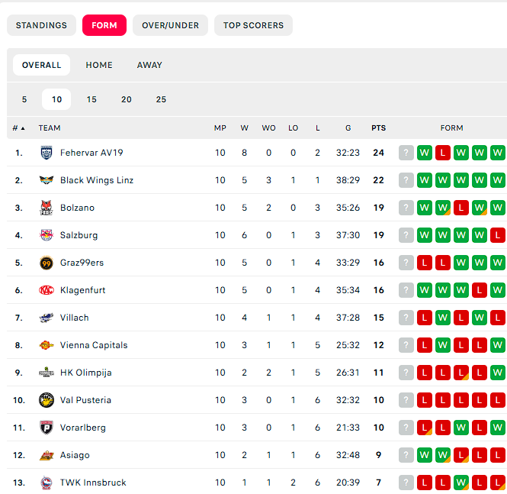This screenshot has width=507, height=494.
Task: Filter form by Home matches
Action: (99, 65)
